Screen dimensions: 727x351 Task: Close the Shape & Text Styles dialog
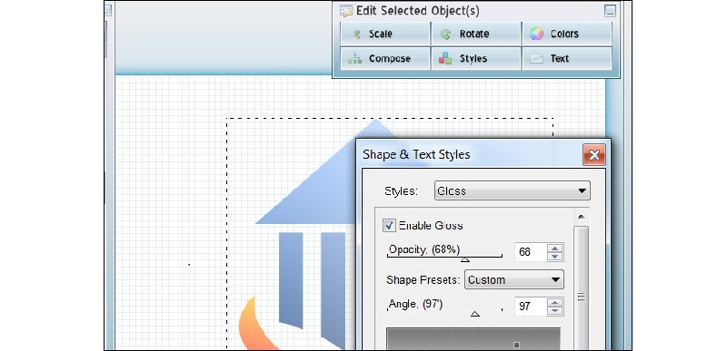pos(594,155)
